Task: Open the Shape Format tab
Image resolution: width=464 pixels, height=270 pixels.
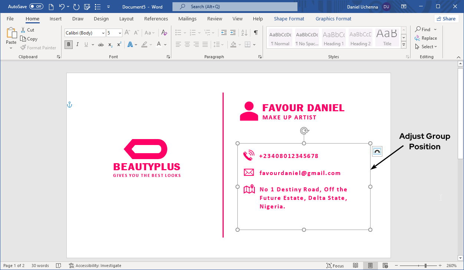Action: [x=289, y=19]
